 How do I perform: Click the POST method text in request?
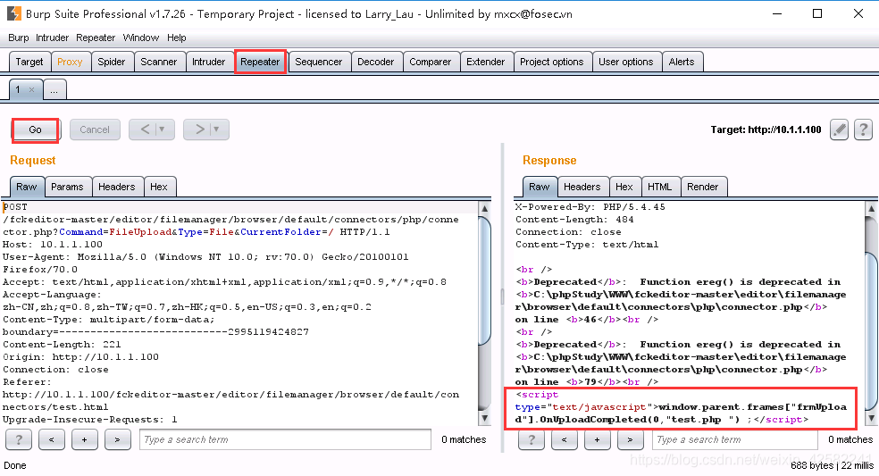coord(15,207)
